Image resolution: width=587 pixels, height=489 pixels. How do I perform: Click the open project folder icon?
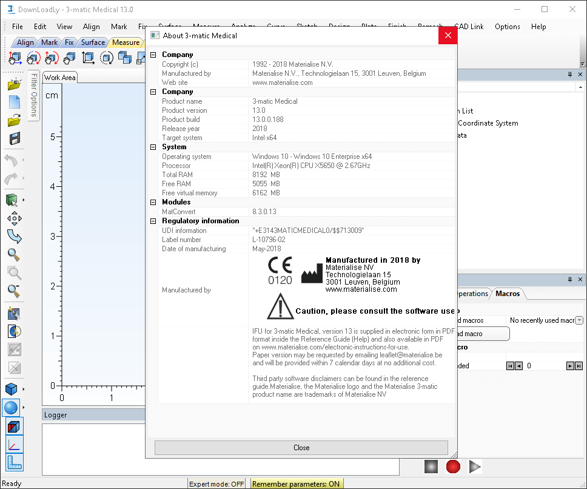[x=14, y=120]
